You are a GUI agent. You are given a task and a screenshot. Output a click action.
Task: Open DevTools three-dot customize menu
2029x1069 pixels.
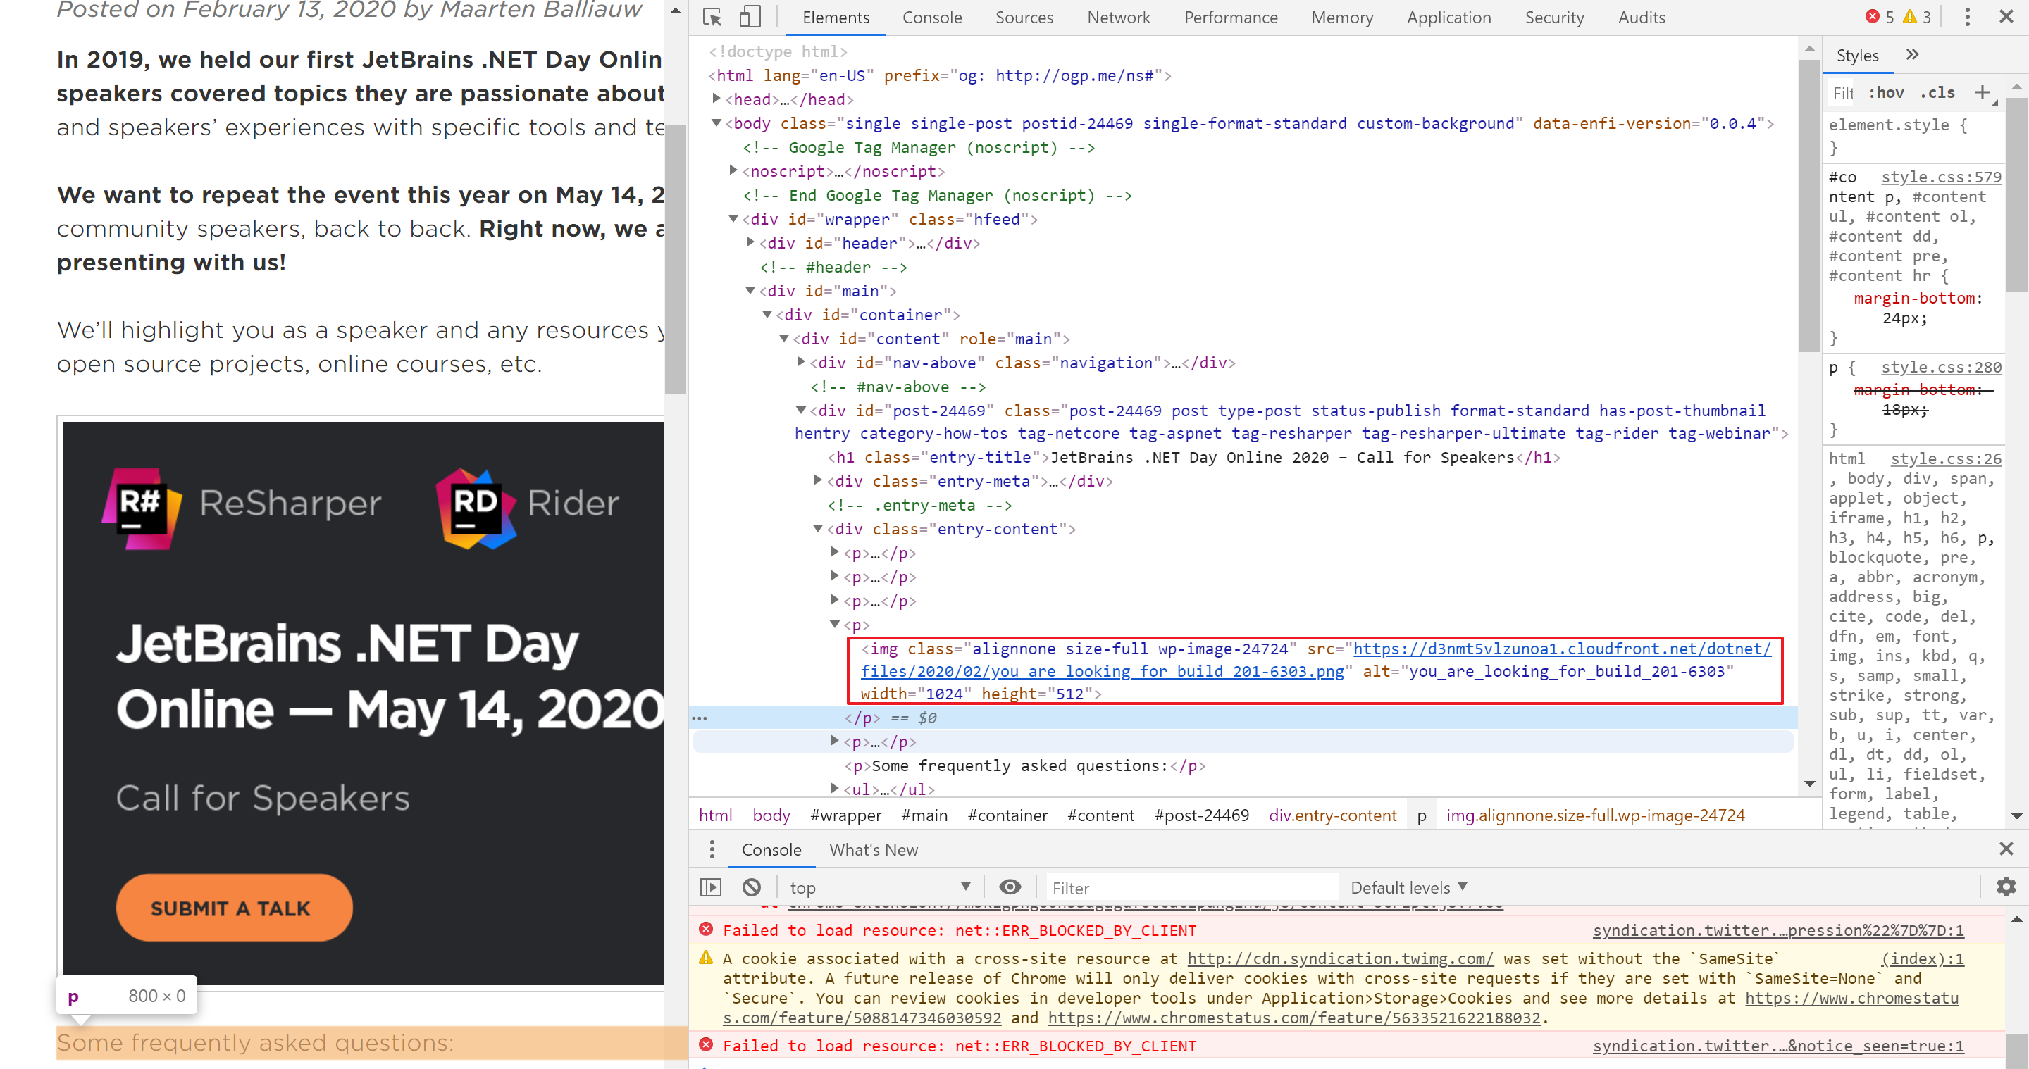(x=1967, y=18)
